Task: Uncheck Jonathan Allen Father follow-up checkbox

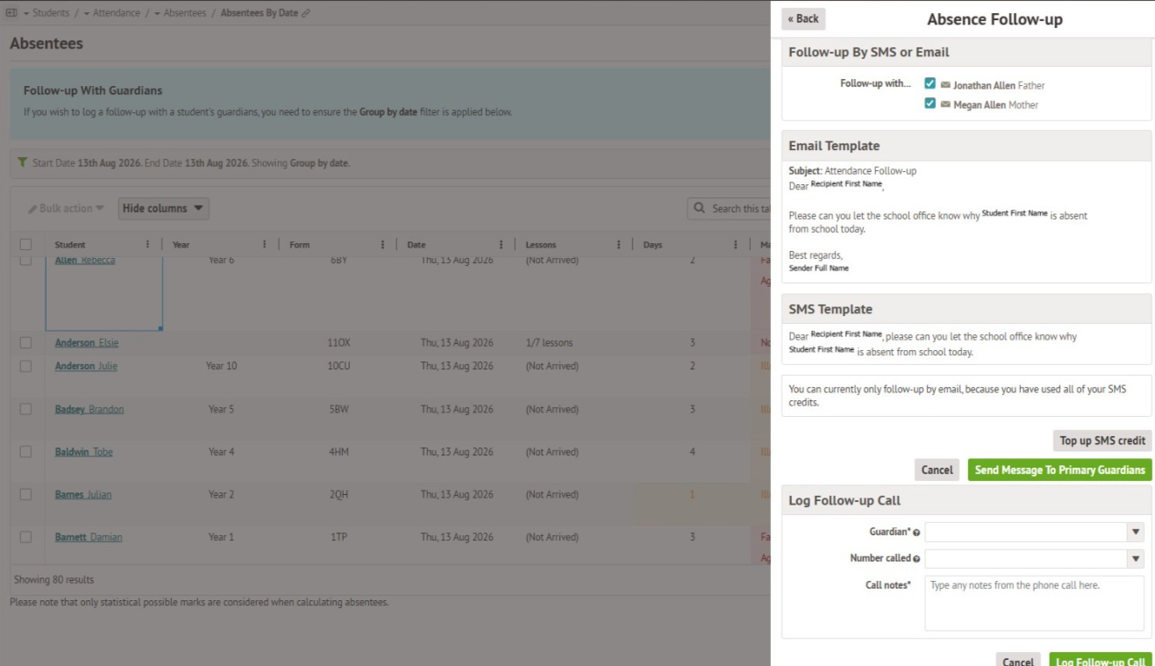Action: click(x=930, y=84)
